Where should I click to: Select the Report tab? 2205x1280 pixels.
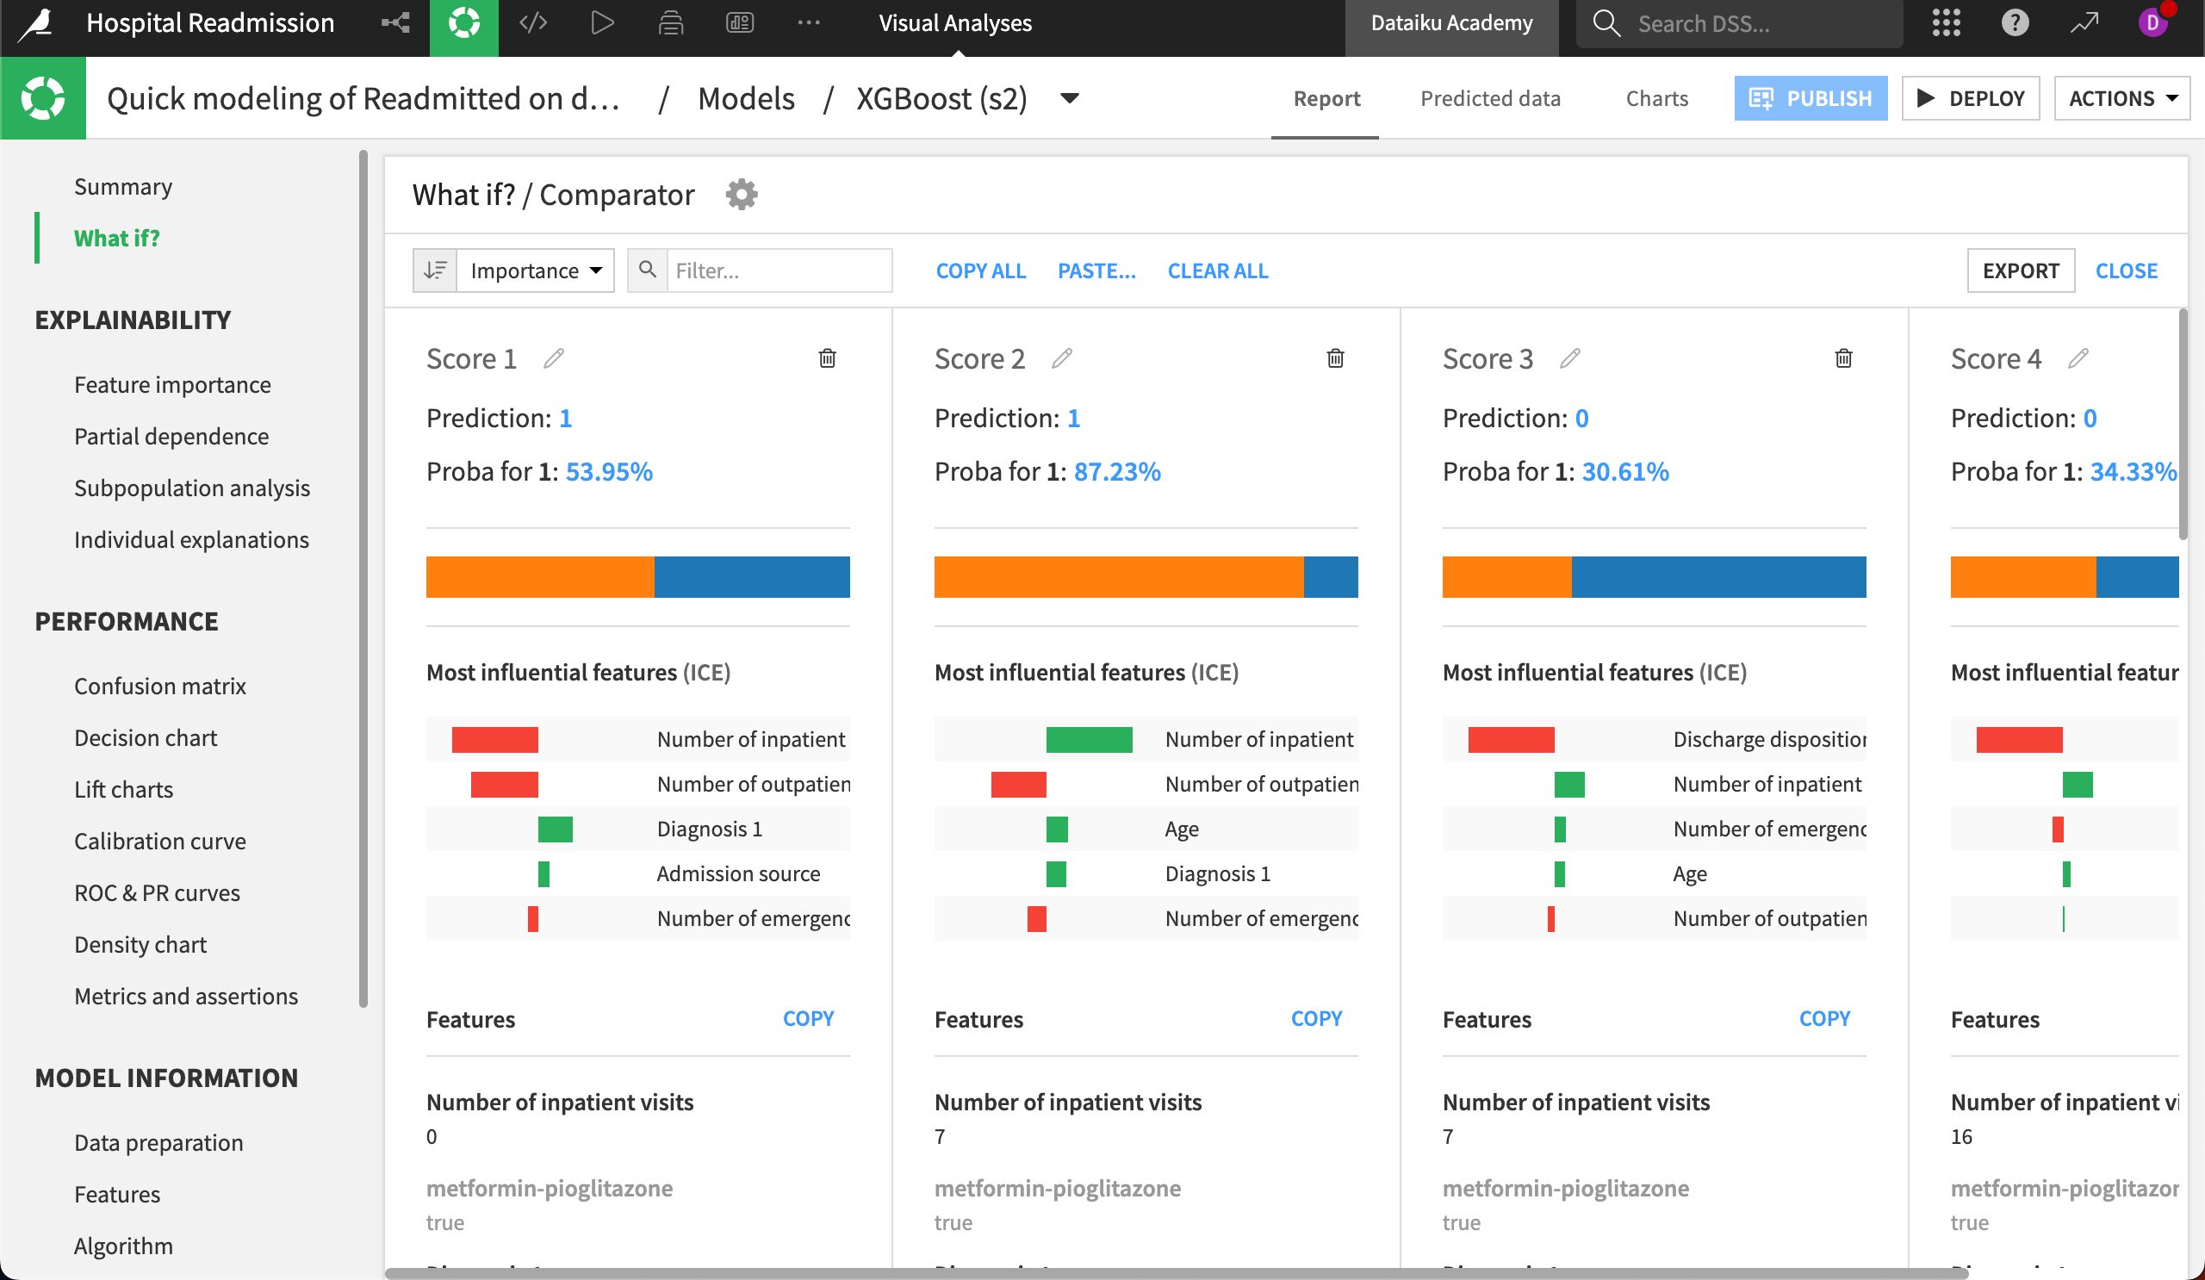(x=1326, y=97)
